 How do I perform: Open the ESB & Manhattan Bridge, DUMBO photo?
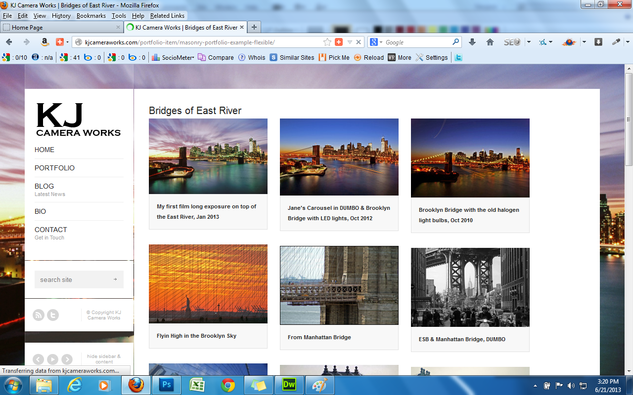click(470, 287)
